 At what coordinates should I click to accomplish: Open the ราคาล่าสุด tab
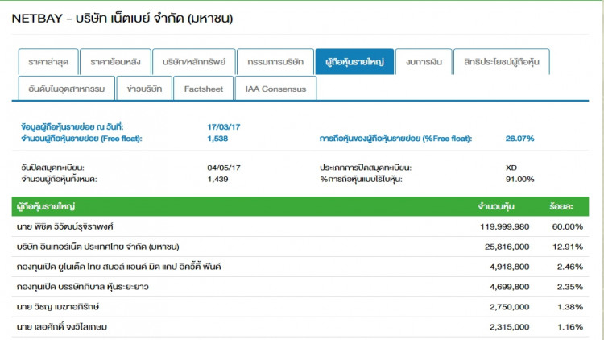[48, 62]
